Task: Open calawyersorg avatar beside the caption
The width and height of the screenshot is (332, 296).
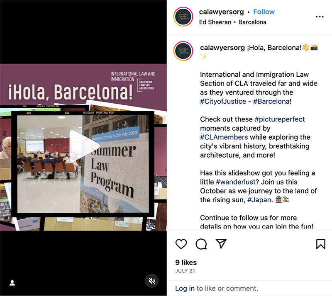Action: [x=183, y=51]
